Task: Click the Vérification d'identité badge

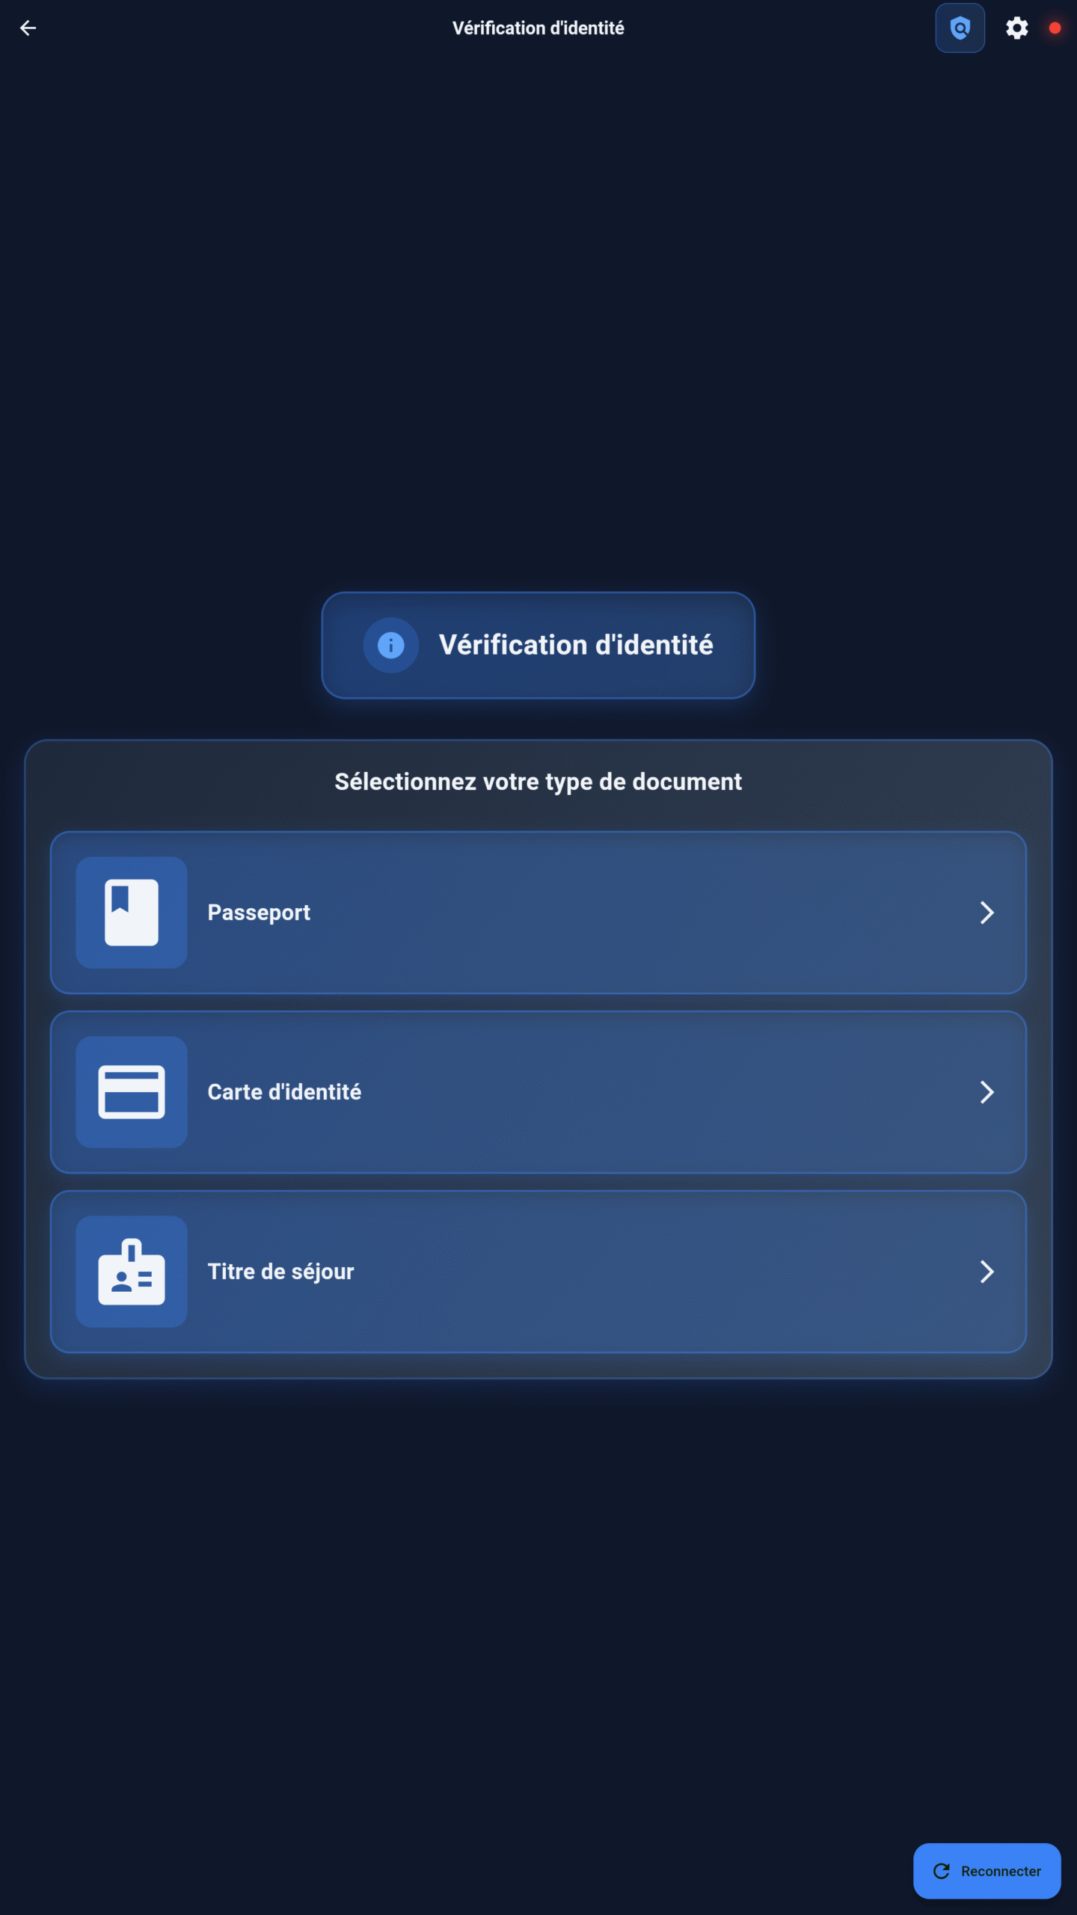Action: [538, 645]
